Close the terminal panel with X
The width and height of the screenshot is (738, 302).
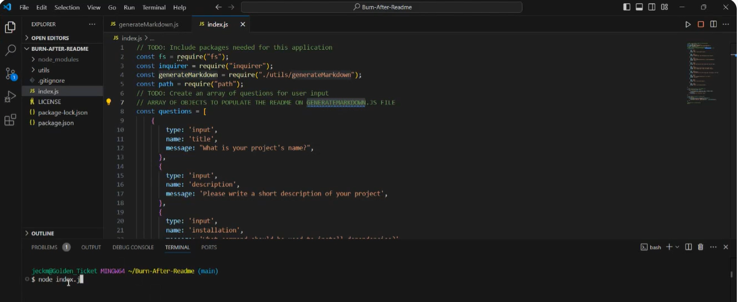(726, 247)
